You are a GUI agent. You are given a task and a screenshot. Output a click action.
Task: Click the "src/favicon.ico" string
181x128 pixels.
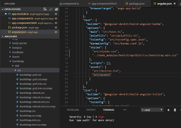[x=105, y=71]
